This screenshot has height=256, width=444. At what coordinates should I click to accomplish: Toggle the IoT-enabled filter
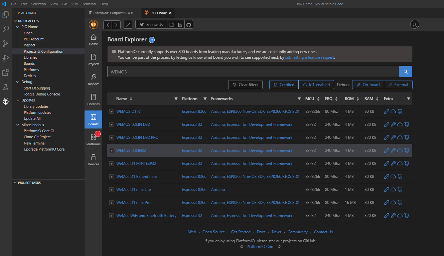[316, 85]
